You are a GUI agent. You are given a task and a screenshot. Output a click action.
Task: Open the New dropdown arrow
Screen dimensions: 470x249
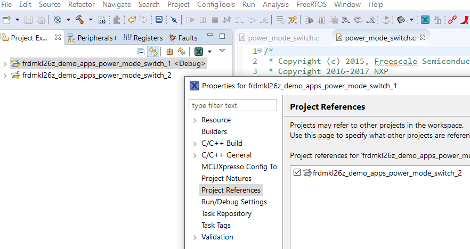[x=17, y=20]
